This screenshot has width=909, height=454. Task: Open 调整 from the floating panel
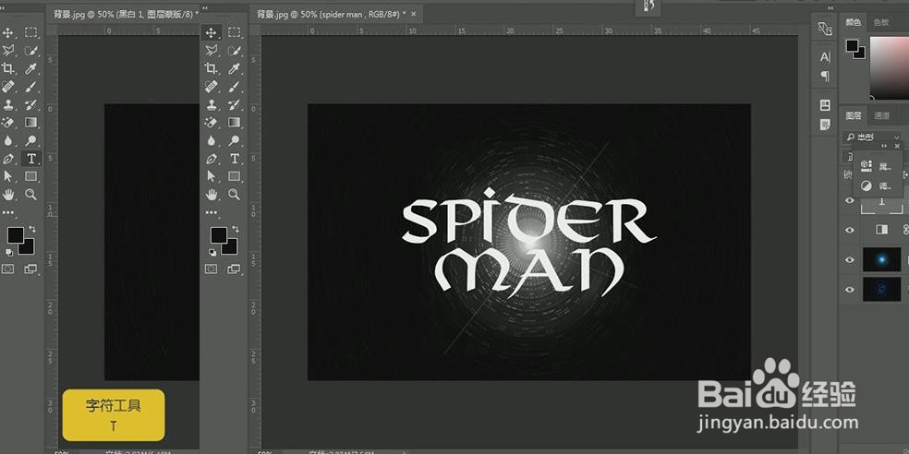tap(877, 185)
